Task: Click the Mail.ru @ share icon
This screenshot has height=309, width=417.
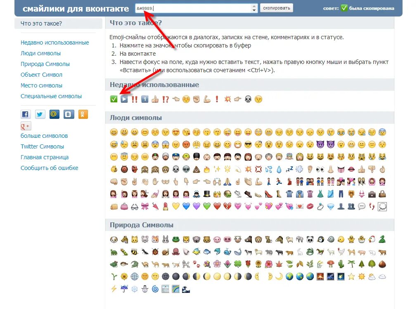Action: (54, 114)
